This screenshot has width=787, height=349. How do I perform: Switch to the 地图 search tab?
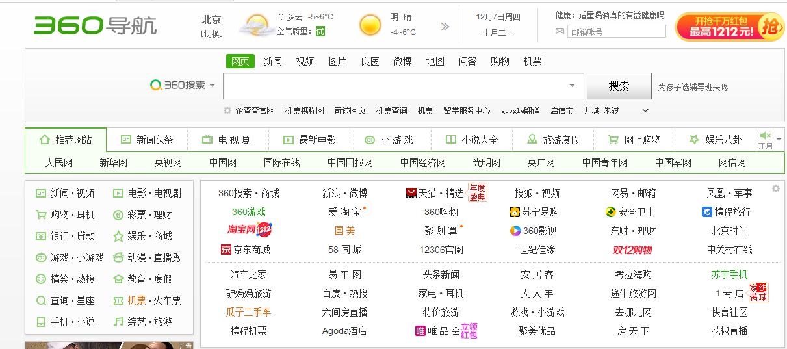(435, 61)
